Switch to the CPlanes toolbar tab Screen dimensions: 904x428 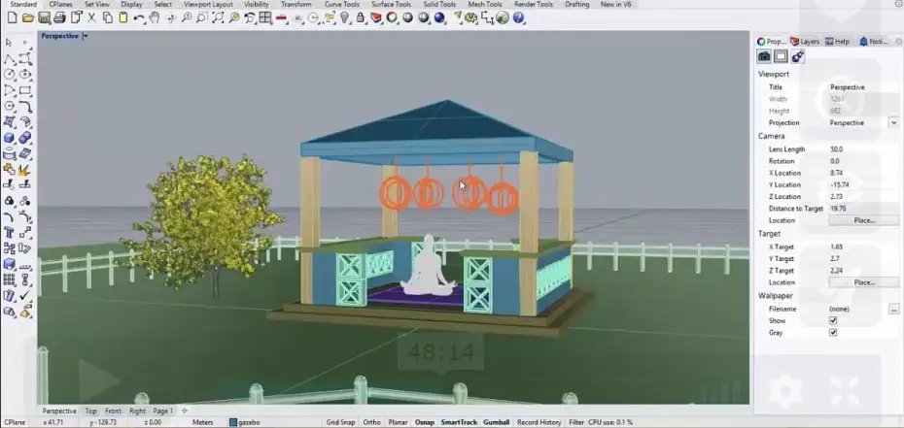(x=60, y=4)
